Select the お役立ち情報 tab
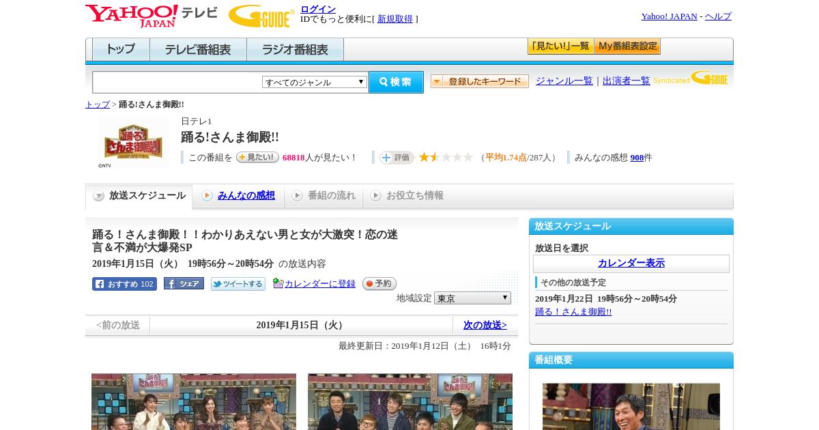 (x=407, y=196)
